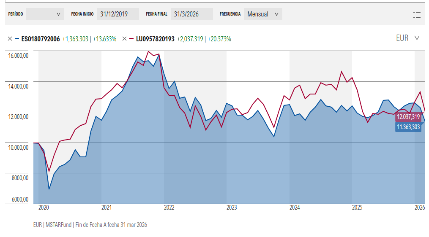Open the Frecuencia Mensual dropdown

263,14
